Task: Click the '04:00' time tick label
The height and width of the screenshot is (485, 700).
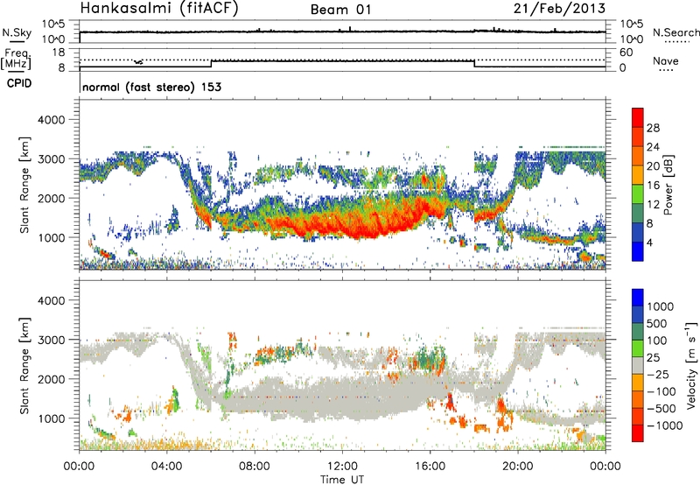Action: pos(166,467)
